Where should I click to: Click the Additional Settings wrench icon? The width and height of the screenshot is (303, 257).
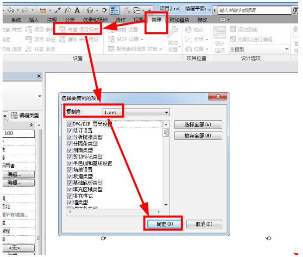pyautogui.click(x=172, y=32)
